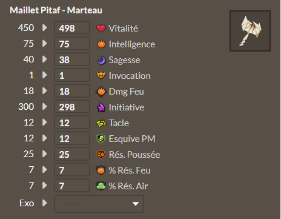Open the Exo dropdown menu
281x219 pixels.
click(99, 204)
